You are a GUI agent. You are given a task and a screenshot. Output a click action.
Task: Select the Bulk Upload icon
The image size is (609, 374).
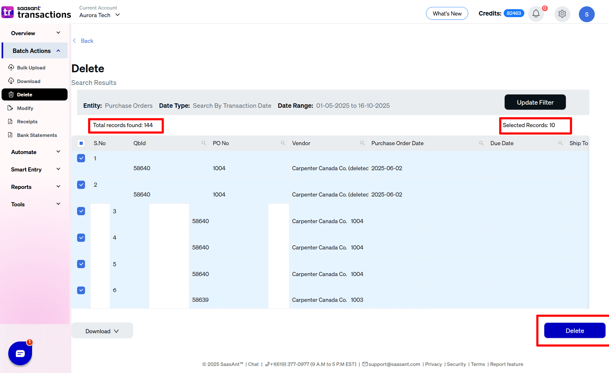(x=11, y=68)
